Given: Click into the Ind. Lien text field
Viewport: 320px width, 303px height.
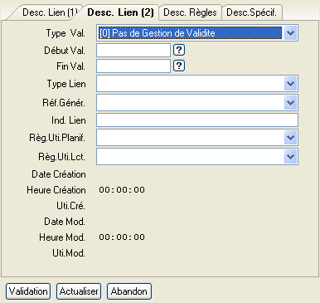Looking at the screenshot, I should (197, 120).
